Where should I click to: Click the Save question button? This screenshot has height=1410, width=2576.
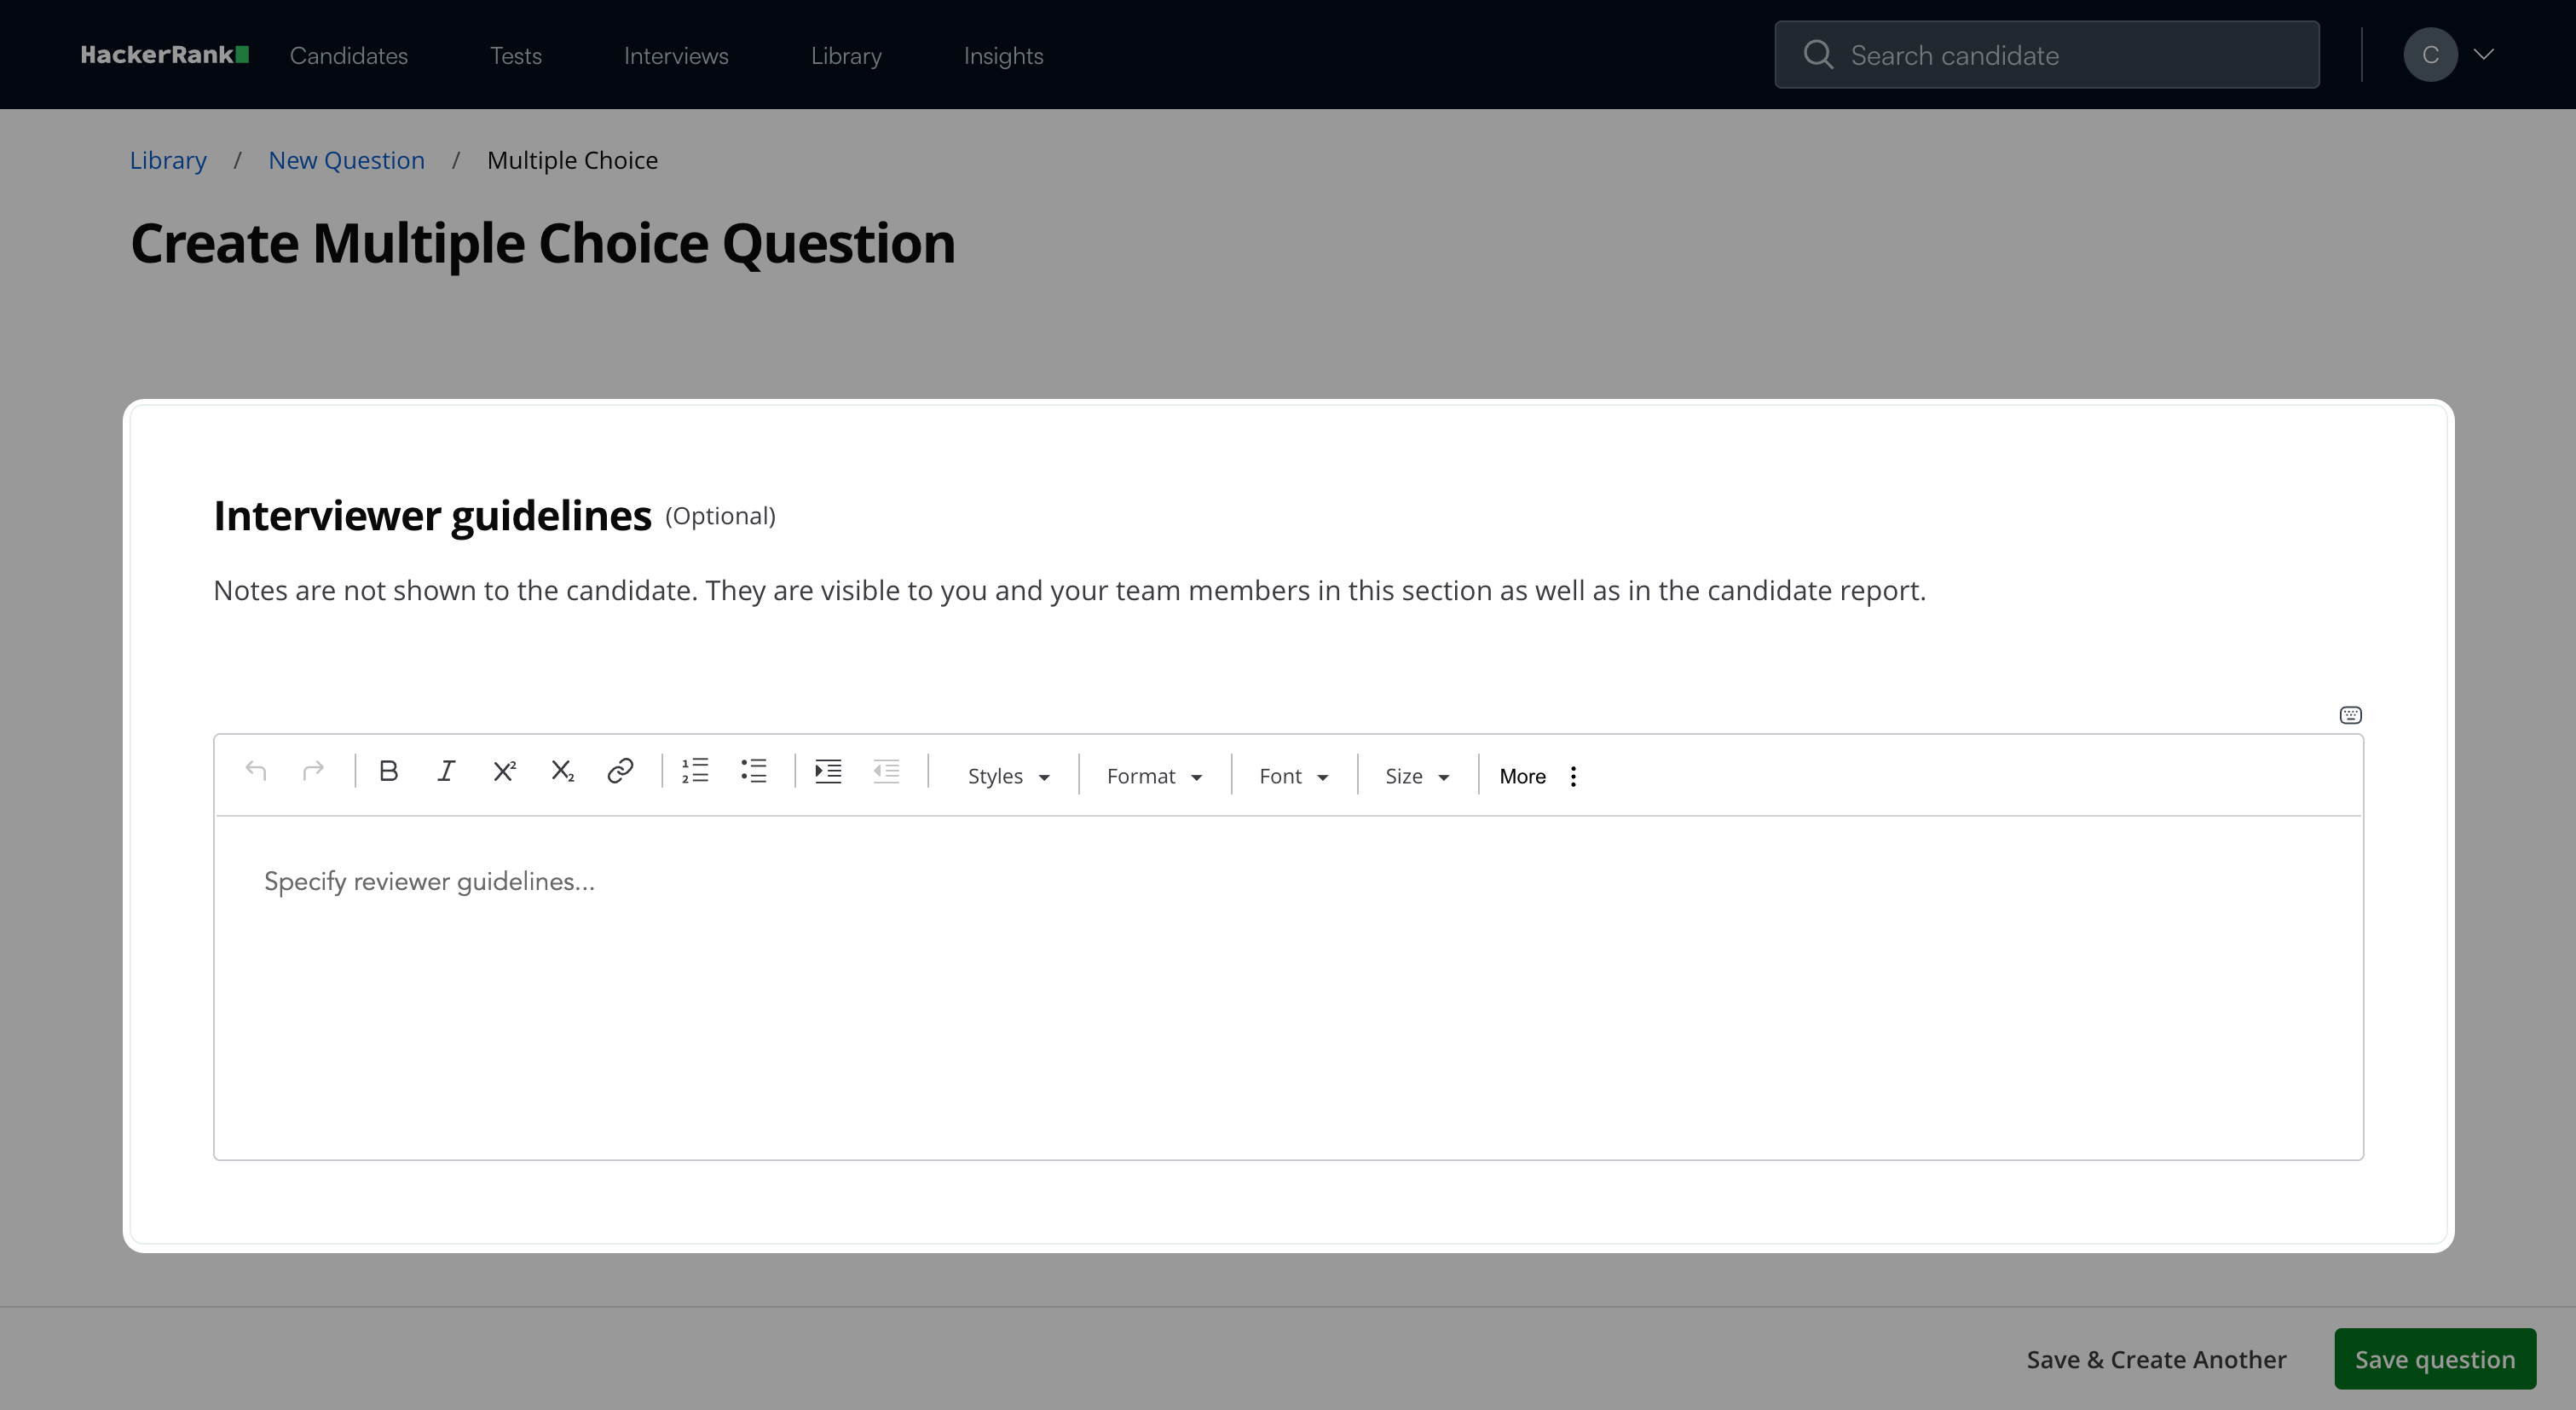pos(2434,1359)
